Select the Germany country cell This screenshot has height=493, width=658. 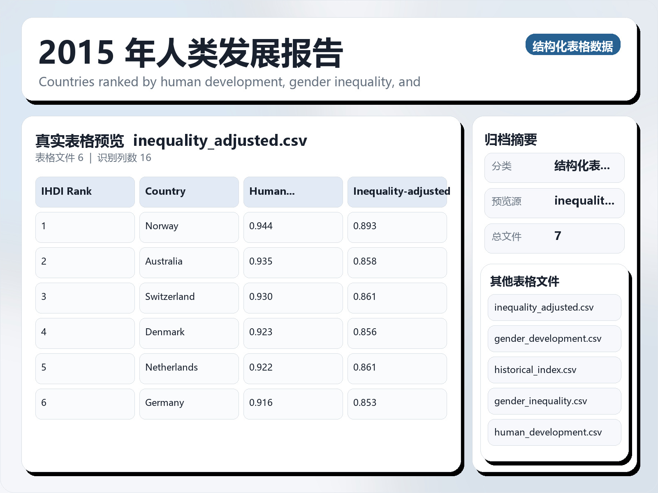[189, 403]
